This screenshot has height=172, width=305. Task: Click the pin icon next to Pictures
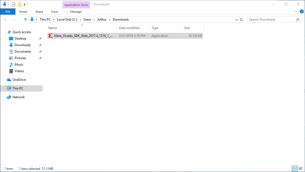click(x=40, y=58)
